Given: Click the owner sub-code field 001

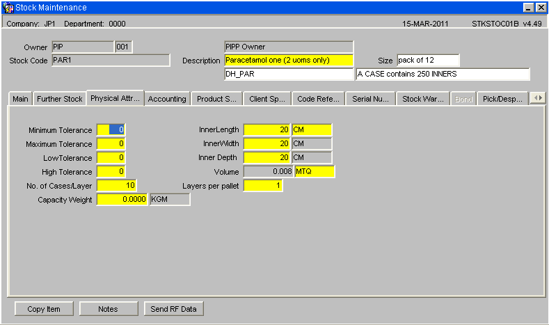Looking at the screenshot, I should click(124, 47).
